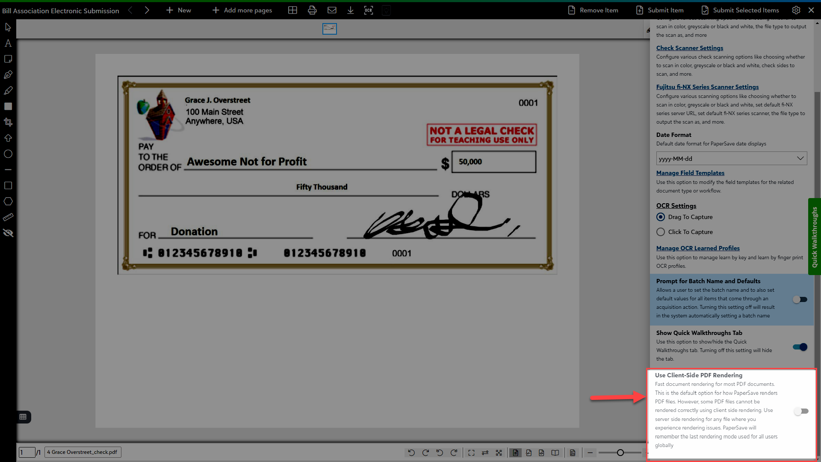821x462 pixels.
Task: Pick the Highlighter tool
Action: click(8, 90)
